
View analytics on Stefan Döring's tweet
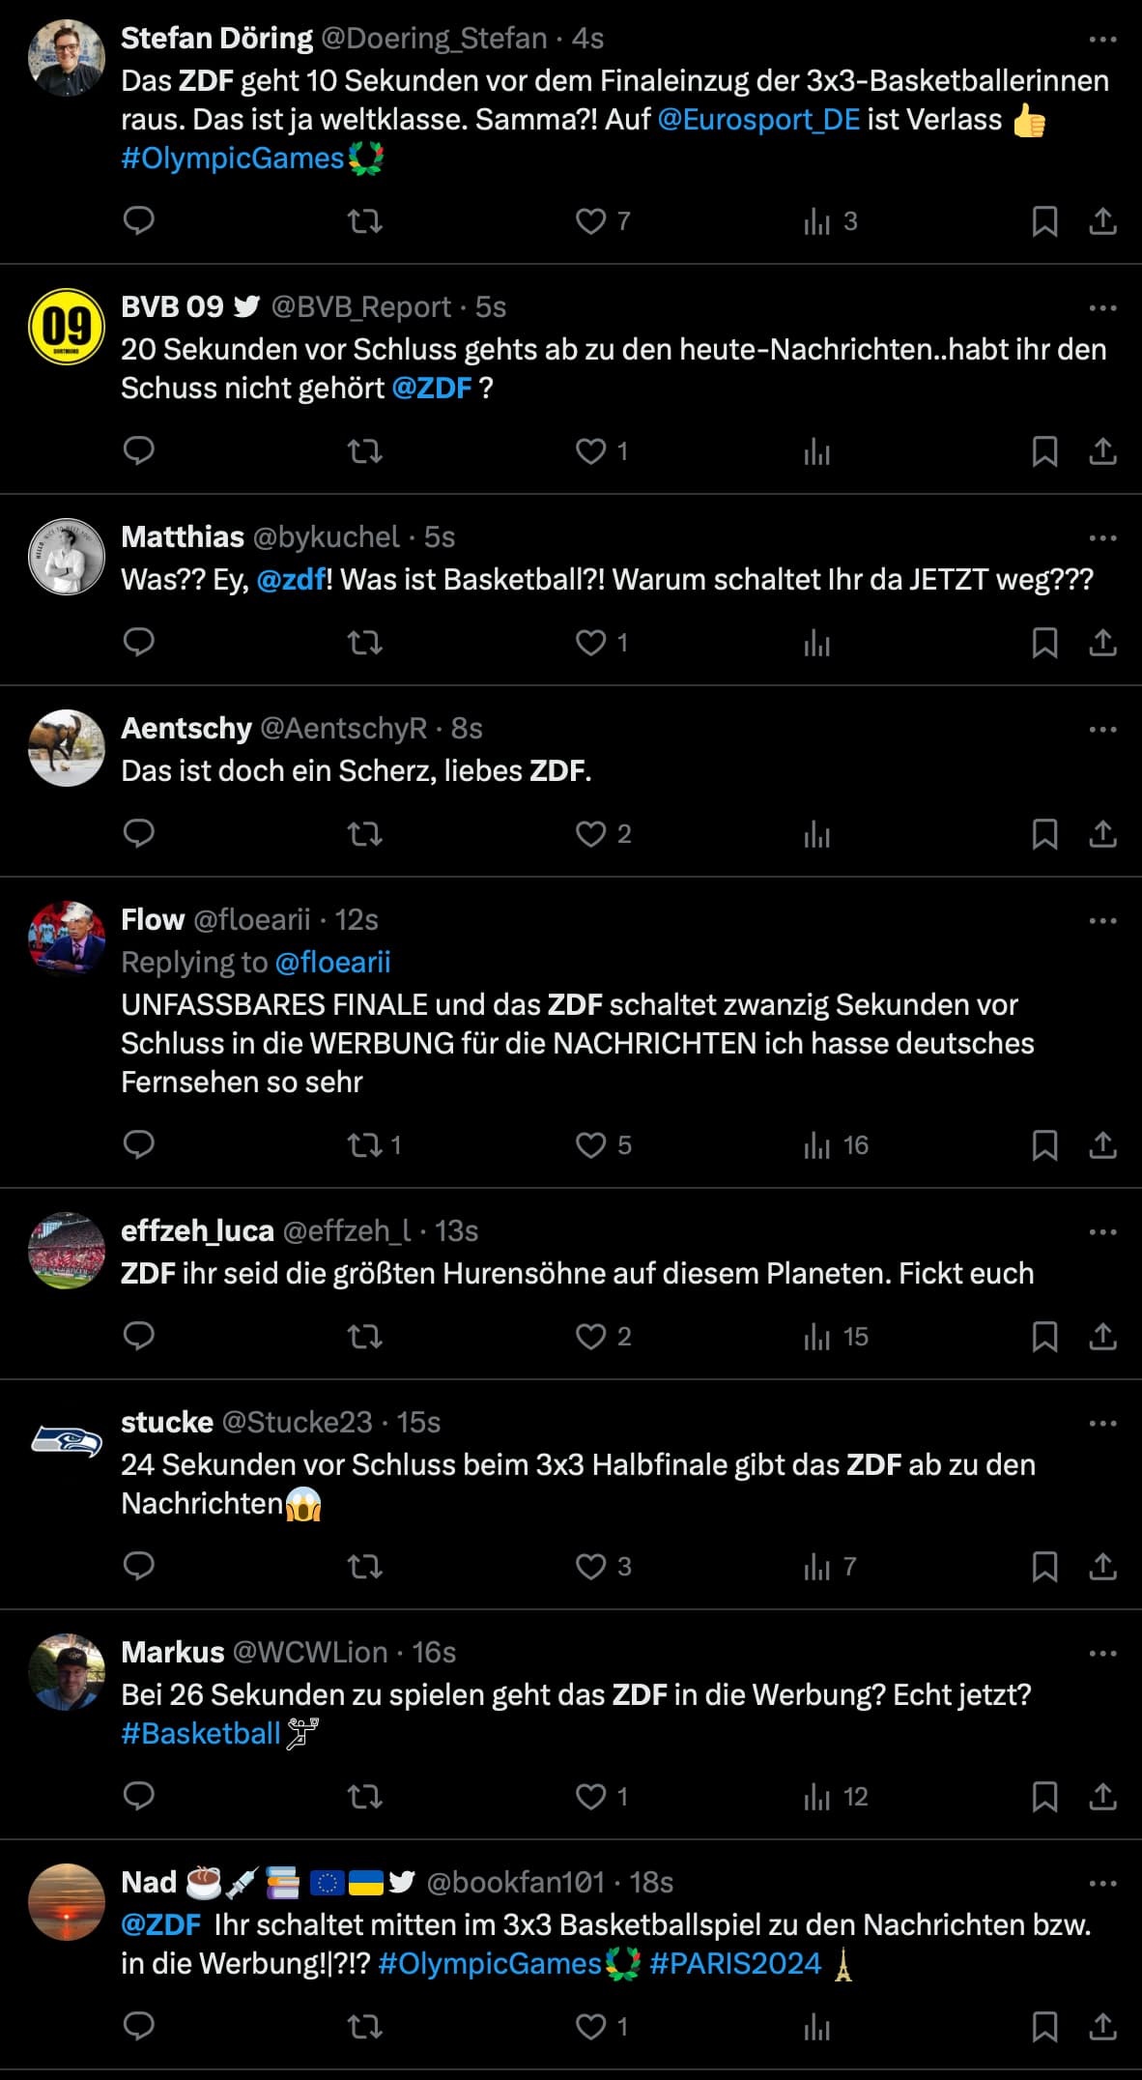[817, 221]
